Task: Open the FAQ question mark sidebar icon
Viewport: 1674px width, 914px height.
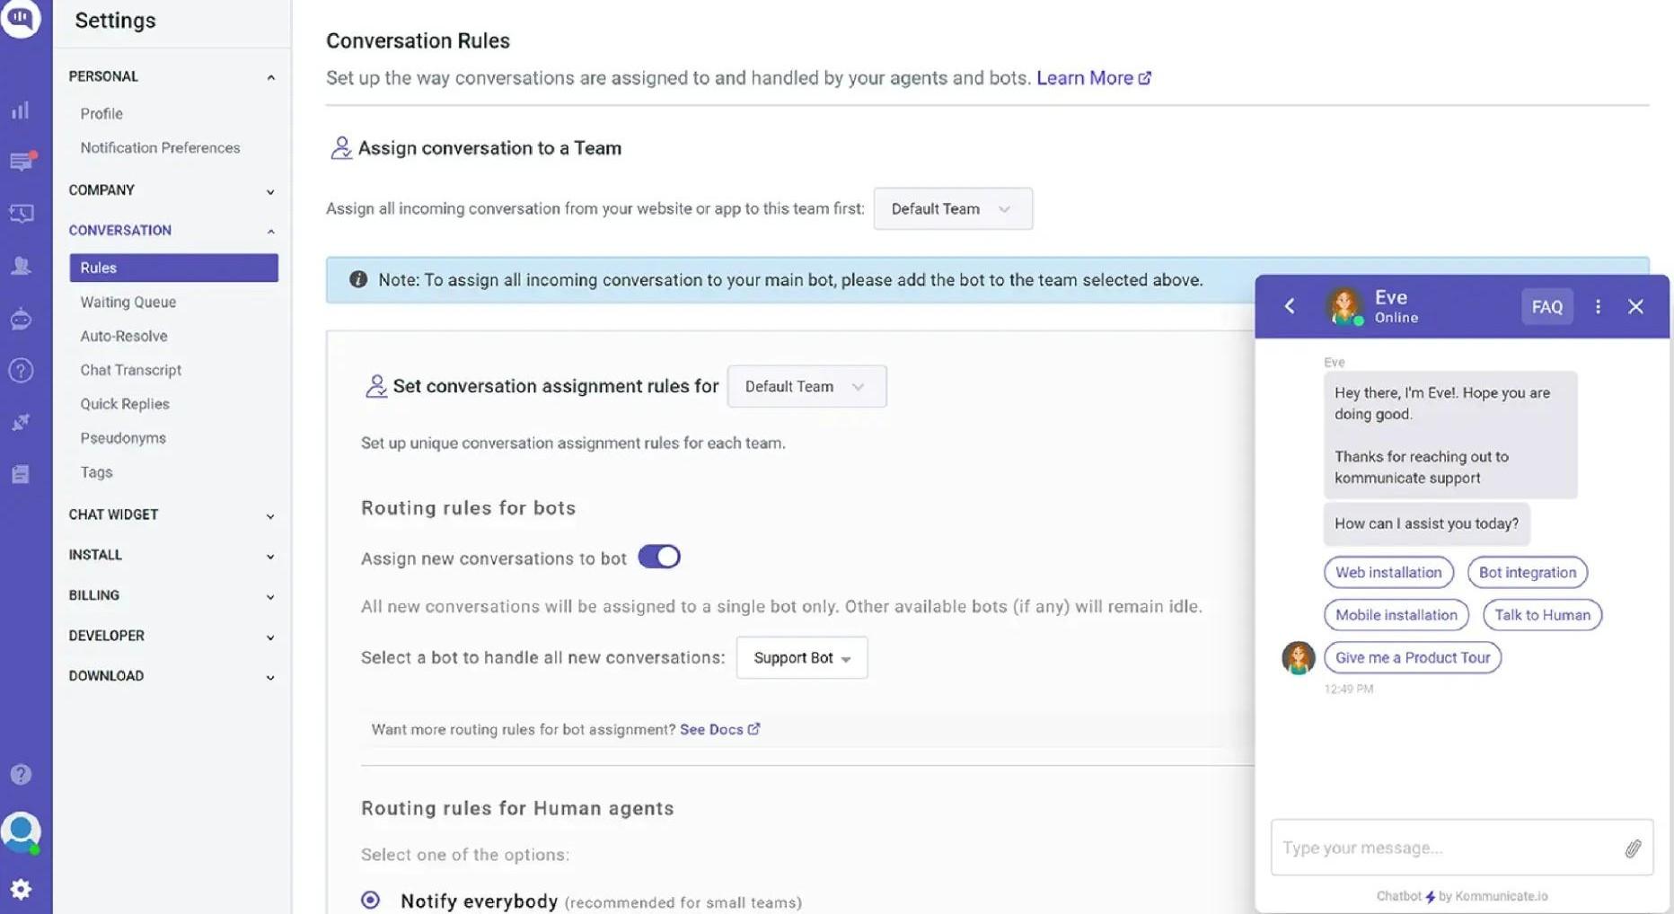Action: (x=21, y=370)
